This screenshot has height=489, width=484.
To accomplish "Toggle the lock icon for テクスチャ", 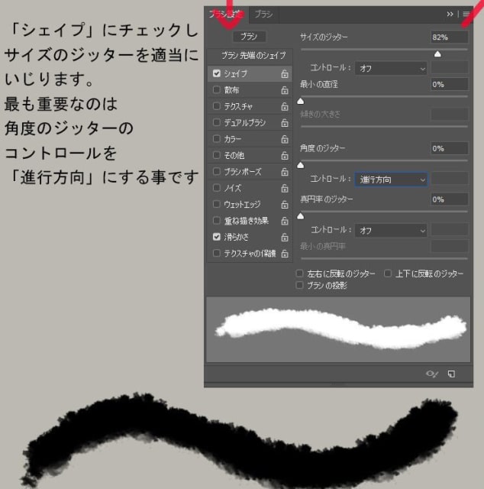I will click(285, 107).
